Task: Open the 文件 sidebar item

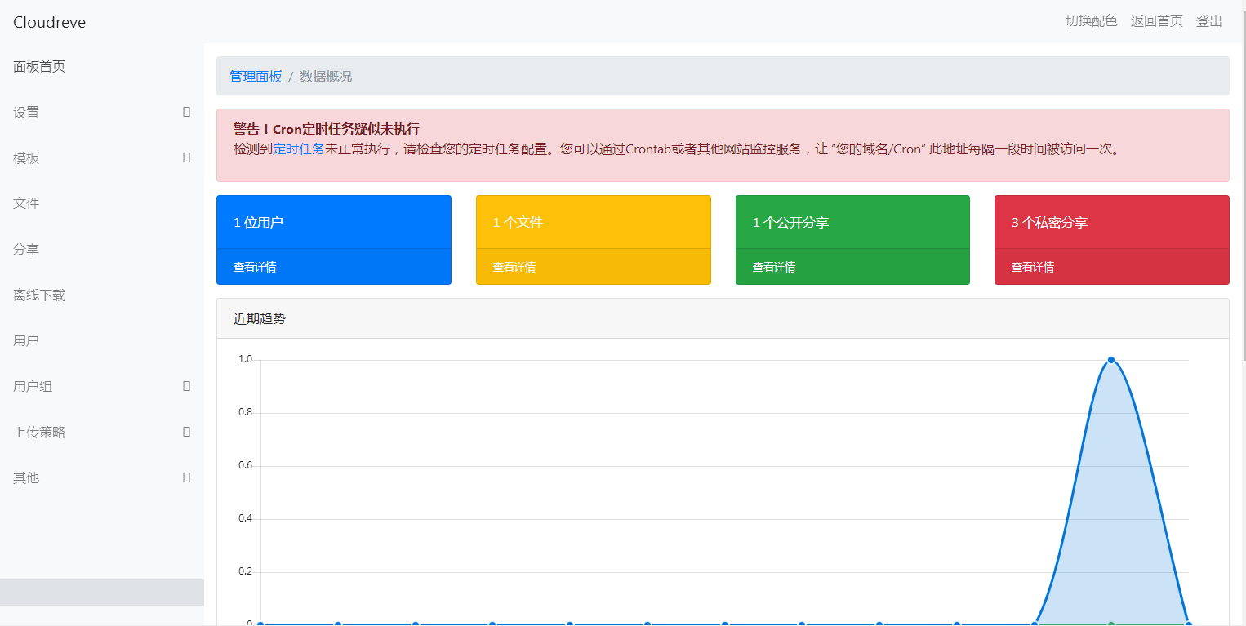Action: 26,204
